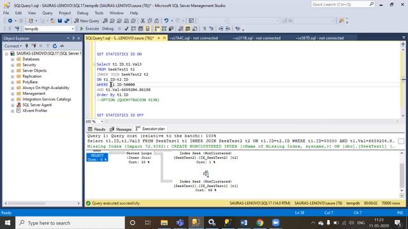
Task: Execute the current query
Action: coord(89,29)
